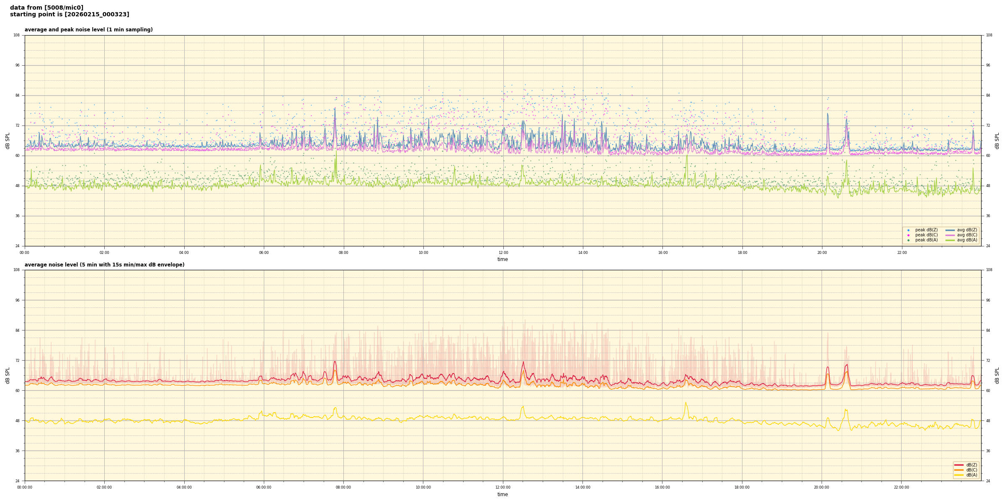This screenshot has height=502, width=1005.
Task: Click the peak dB(A) legend marker
Action: pos(908,240)
